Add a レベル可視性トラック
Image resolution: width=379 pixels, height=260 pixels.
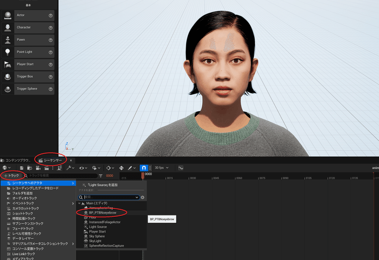(38, 233)
